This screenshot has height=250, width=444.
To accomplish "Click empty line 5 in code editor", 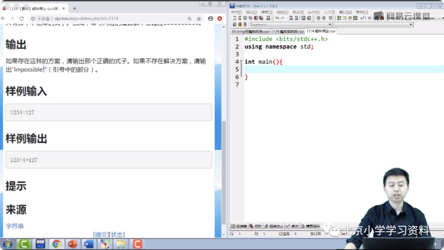I will click(344, 69).
